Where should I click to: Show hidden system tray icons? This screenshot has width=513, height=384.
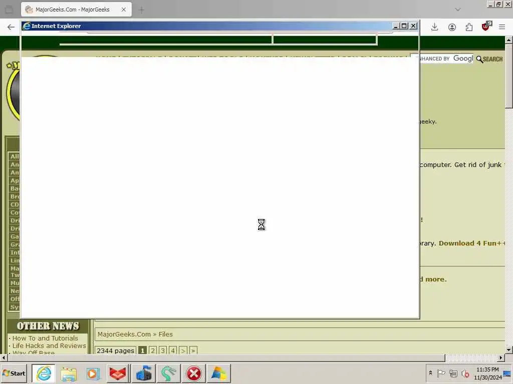[430, 373]
